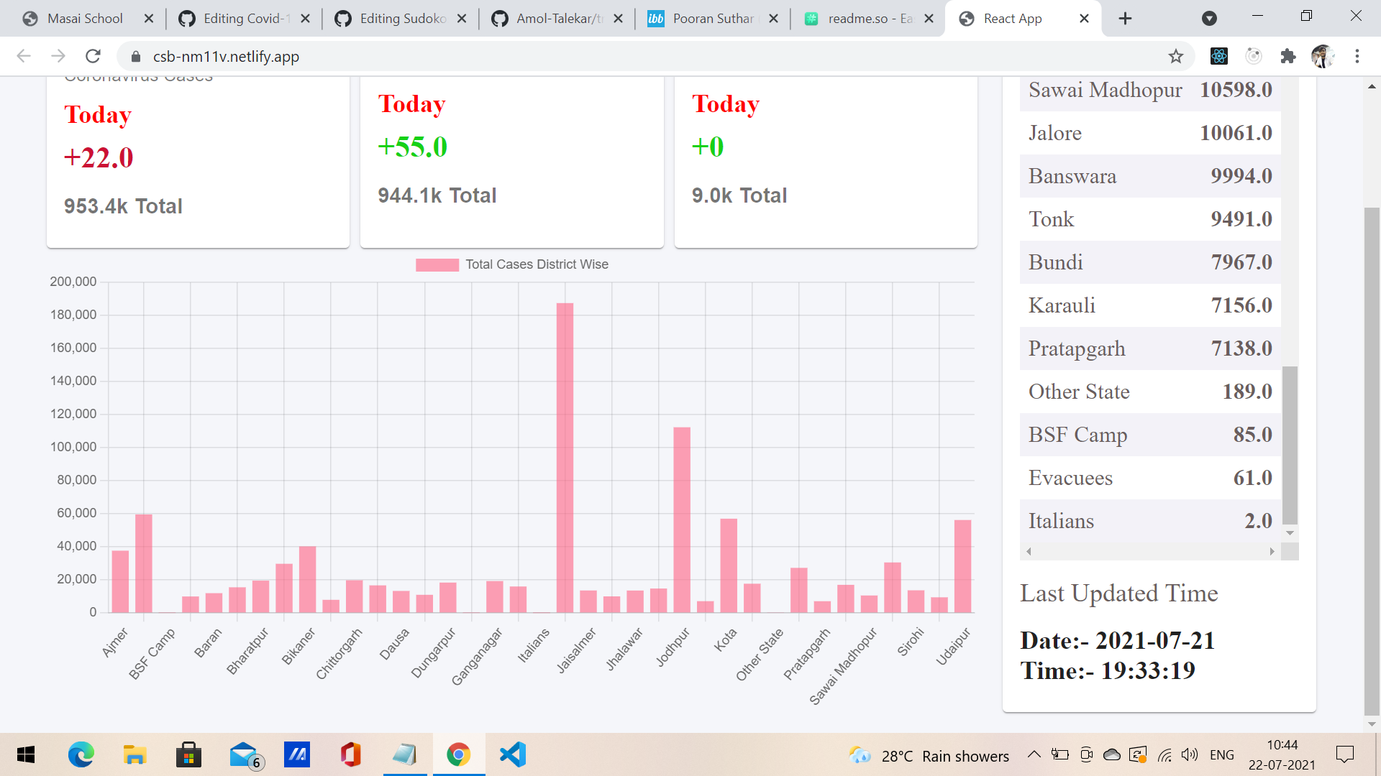Click the 944.1k Total recovered text
This screenshot has height=776, width=1381.
coord(437,195)
